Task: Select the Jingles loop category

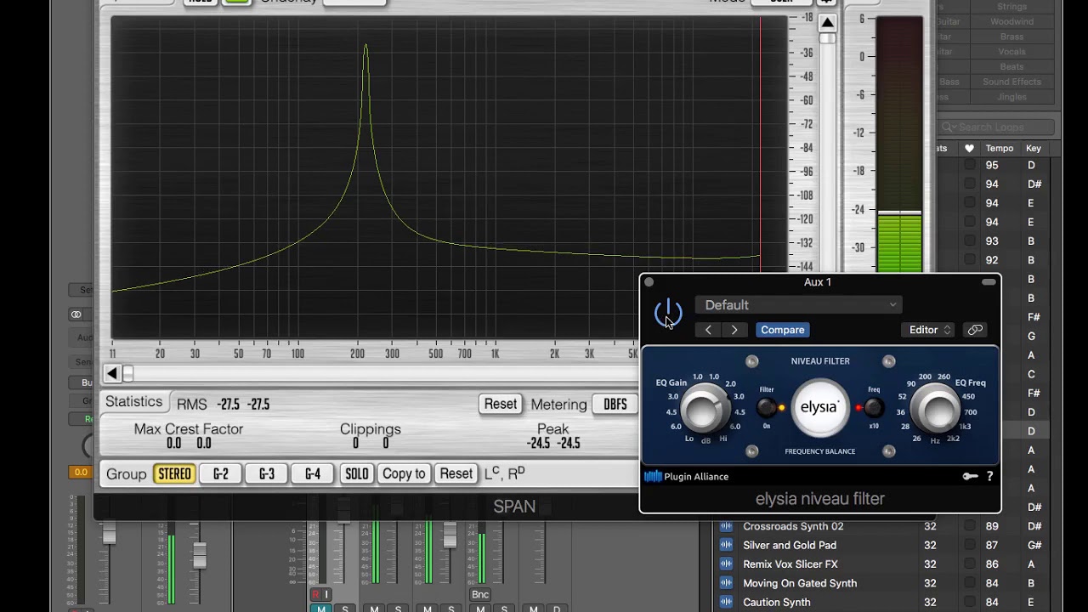Action: [1011, 97]
